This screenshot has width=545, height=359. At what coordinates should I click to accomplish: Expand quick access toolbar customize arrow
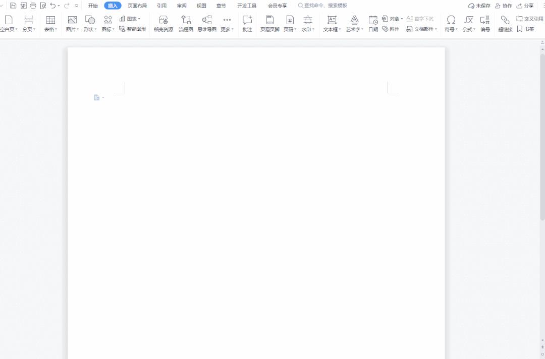(77, 6)
